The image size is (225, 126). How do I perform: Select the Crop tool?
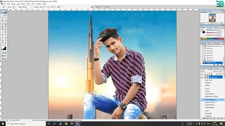2,21
